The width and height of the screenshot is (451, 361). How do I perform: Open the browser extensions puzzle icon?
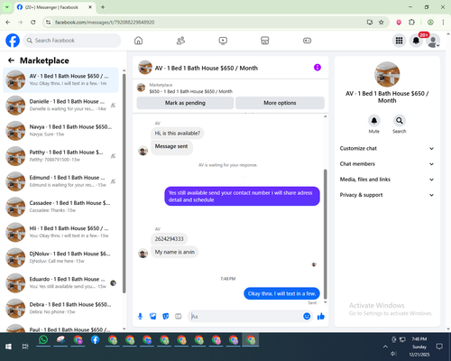[x=411, y=23]
